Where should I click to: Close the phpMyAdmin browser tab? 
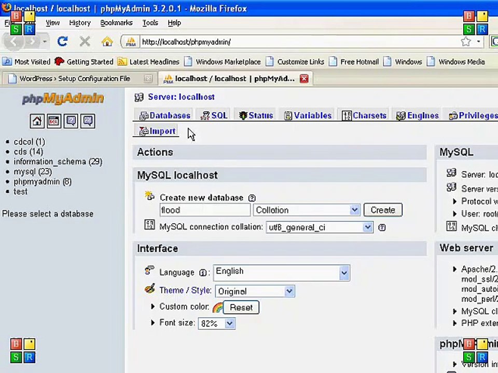pos(304,78)
